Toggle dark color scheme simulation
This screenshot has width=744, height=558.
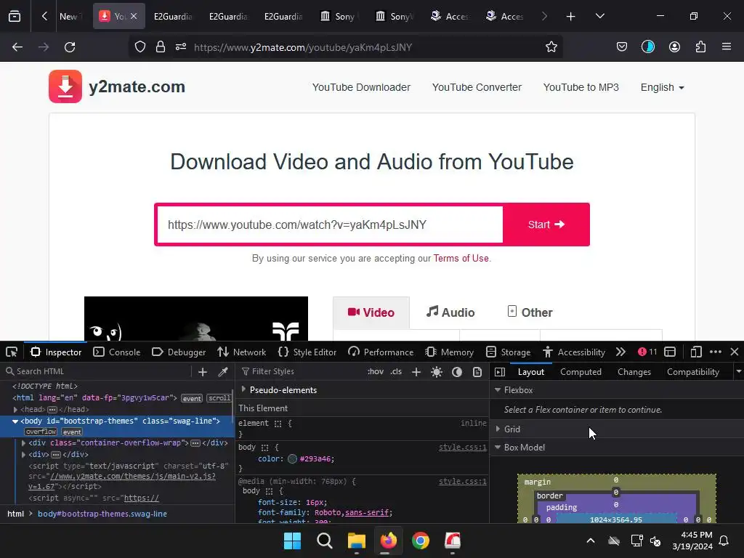[457, 372]
